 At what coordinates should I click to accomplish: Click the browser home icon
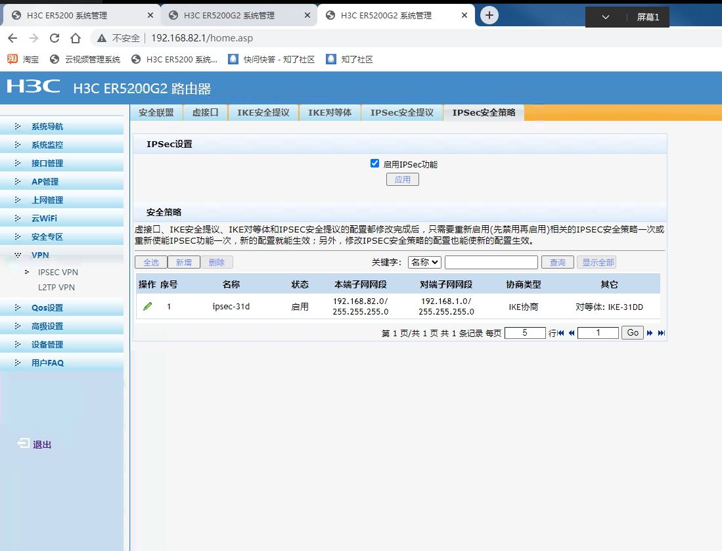pyautogui.click(x=76, y=38)
